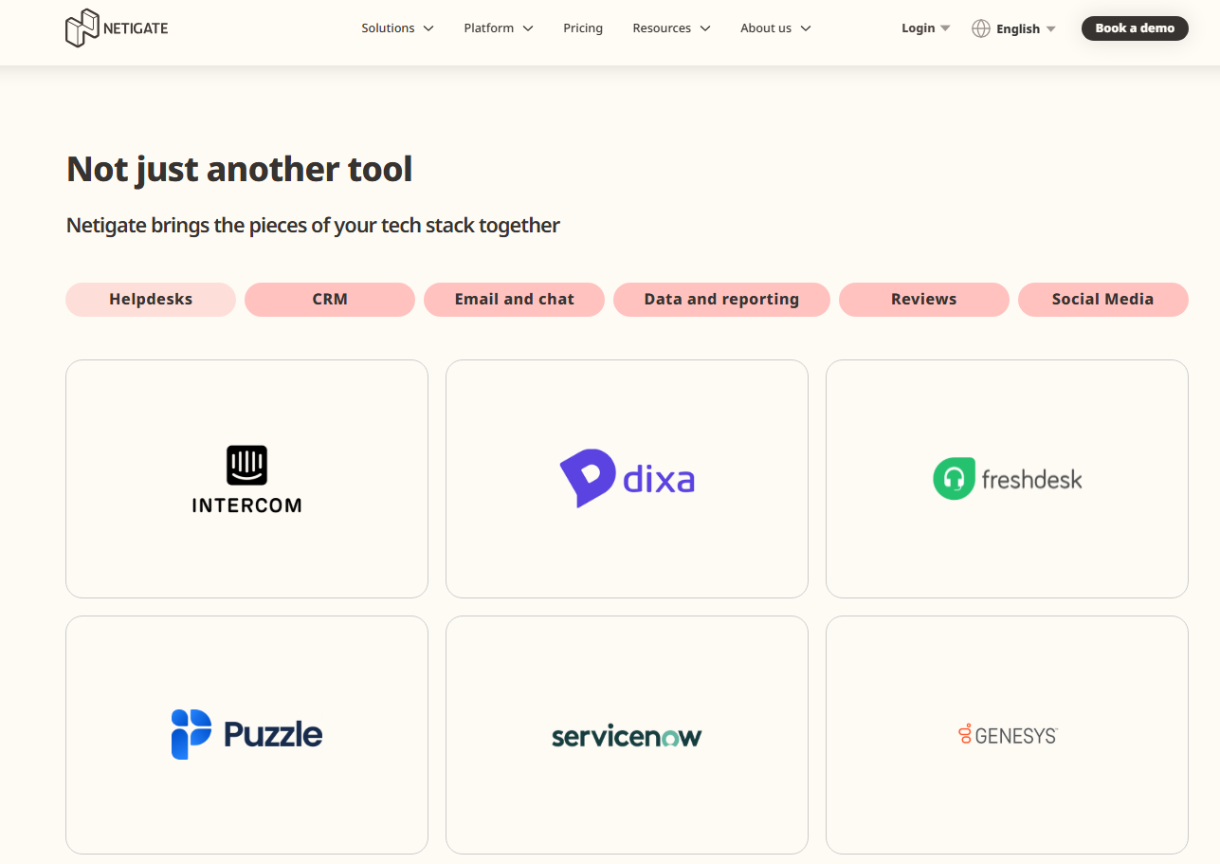Toggle the Social Media filter
Screen dimensions: 1220x864
tap(1102, 299)
